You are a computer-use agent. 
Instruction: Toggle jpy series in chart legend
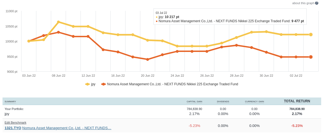pos(93,84)
